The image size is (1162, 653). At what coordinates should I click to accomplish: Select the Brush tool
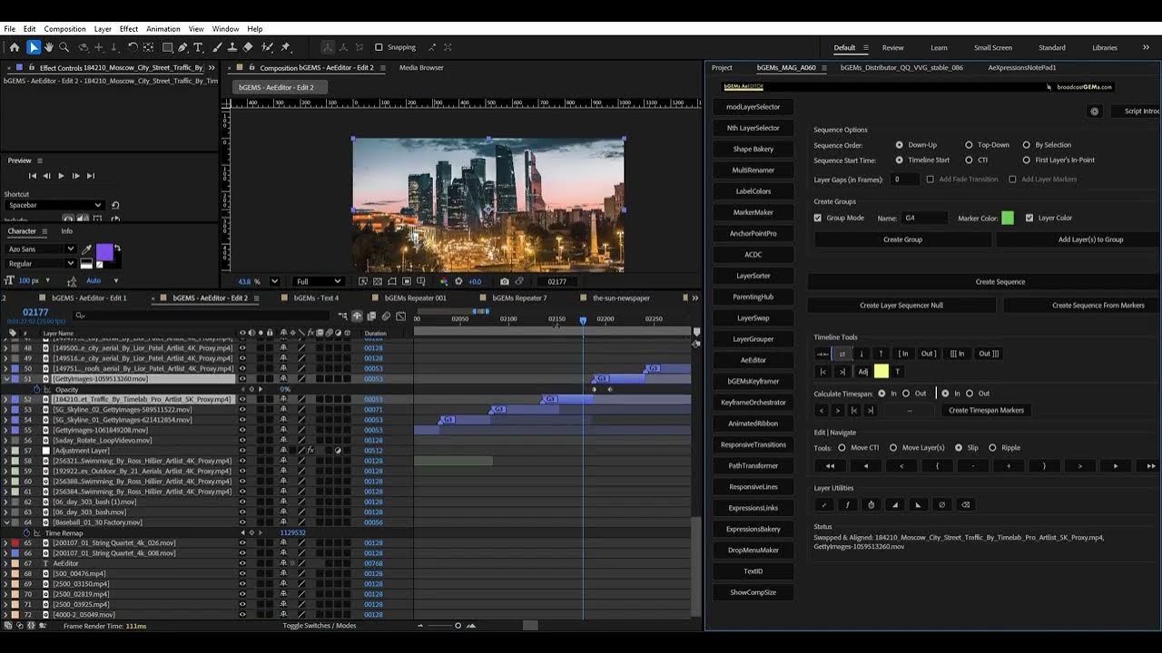[217, 46]
